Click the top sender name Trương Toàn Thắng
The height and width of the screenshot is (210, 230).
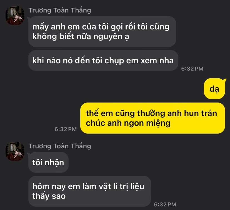click(60, 10)
